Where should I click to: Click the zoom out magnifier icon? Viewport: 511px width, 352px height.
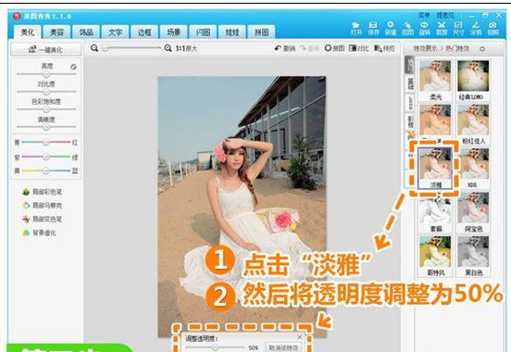point(94,48)
